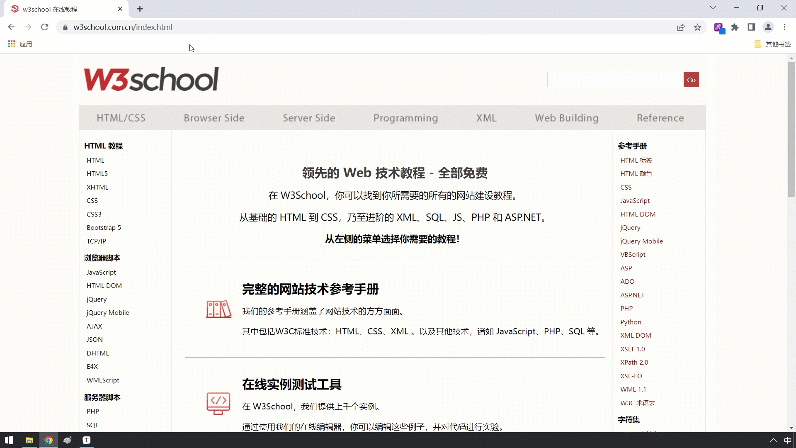Screen dimensions: 796x448
Task: Select the Programming navigation tab
Action: pos(405,118)
